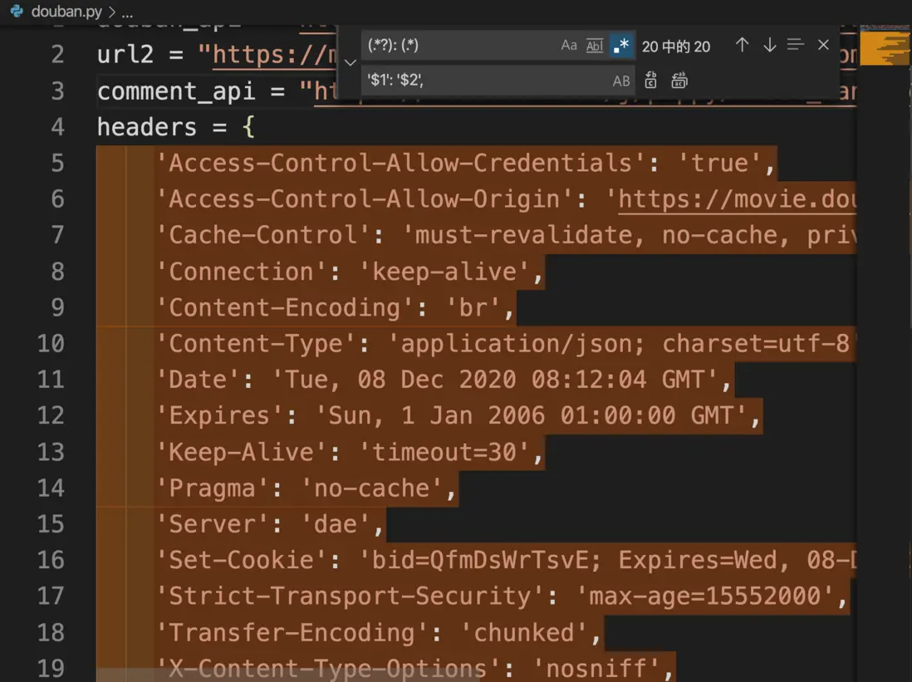The image size is (912, 682).
Task: Click '20 中的 20' match count text
Action: click(676, 47)
